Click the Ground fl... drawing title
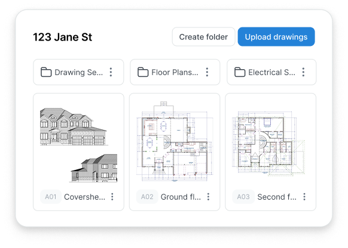 (x=181, y=197)
